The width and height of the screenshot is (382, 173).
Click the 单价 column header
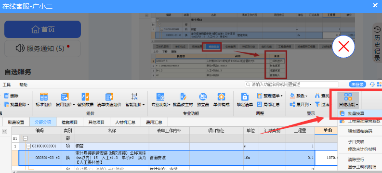[327, 131]
